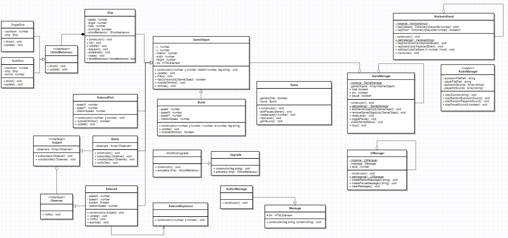Screen dimensions: 508x238
Task: Select the IShootBehaviour interface name
Action: [62, 52]
